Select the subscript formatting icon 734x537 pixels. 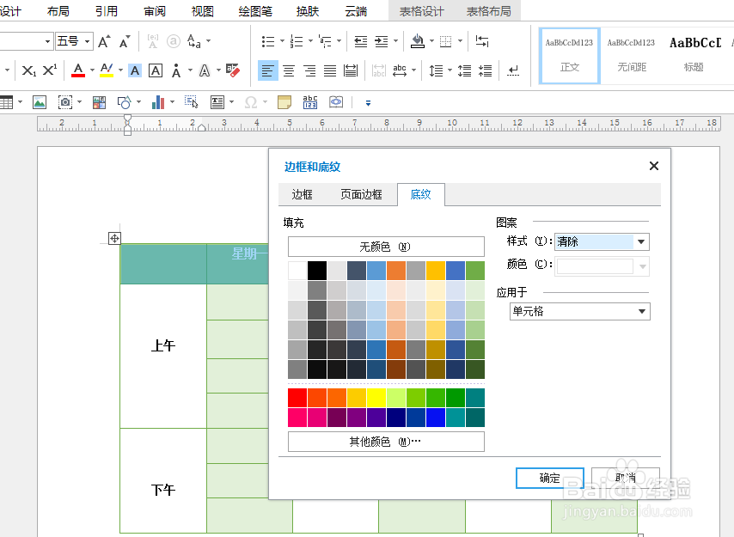coord(28,70)
